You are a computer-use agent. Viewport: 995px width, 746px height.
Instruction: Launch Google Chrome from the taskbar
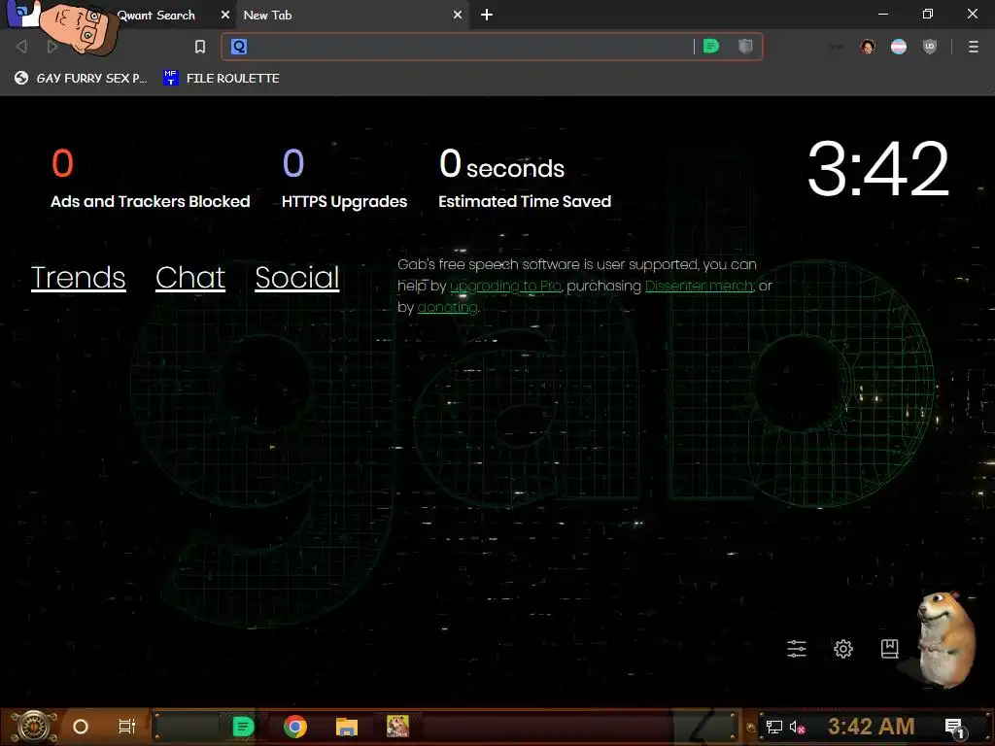(295, 727)
